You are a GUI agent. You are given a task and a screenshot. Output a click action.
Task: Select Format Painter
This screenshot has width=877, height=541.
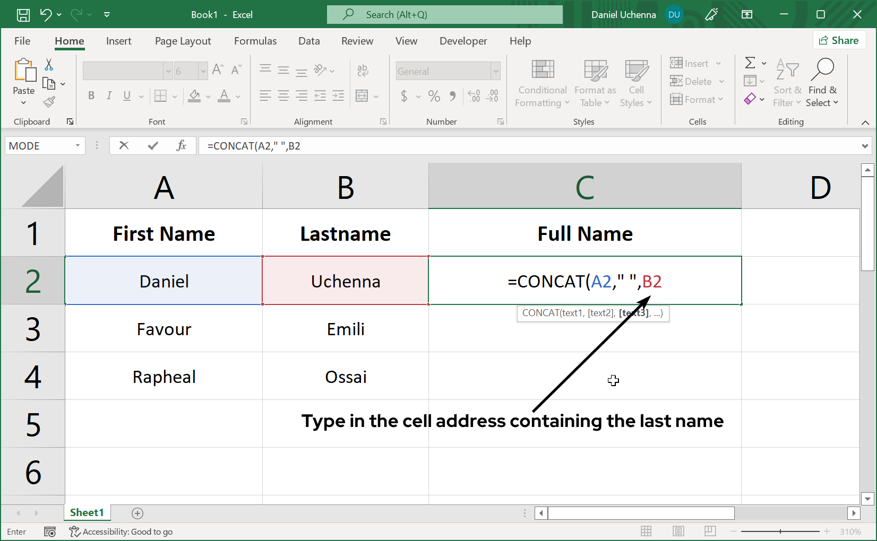click(48, 102)
